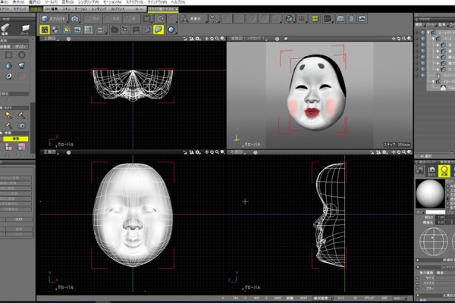Click the white light color swatch
The height and width of the screenshot is (303, 455).
pos(435,212)
